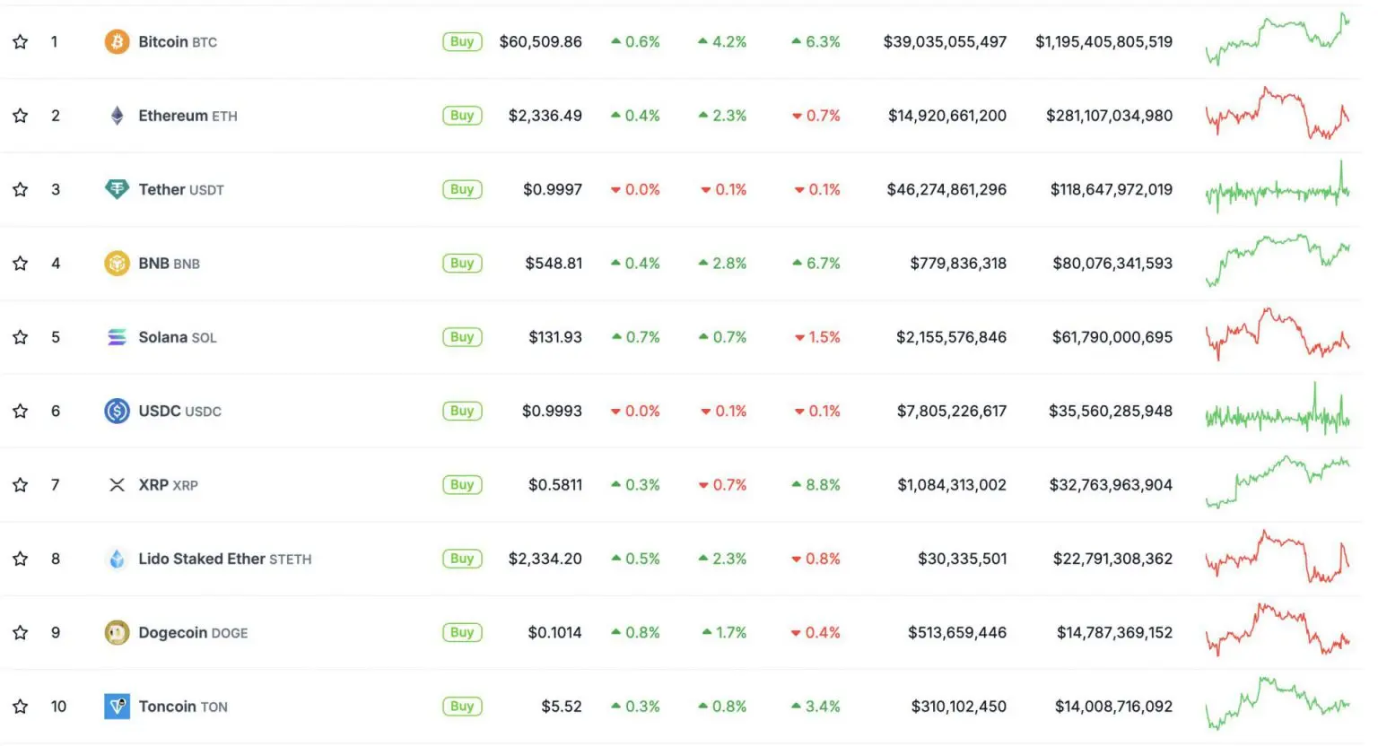Click the USDC coin logo
1378x746 pixels.
click(117, 411)
